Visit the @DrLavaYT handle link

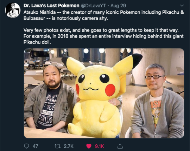(x=93, y=6)
